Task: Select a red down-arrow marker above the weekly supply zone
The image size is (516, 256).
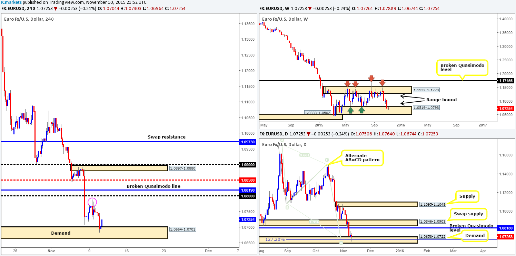Action: coord(348,83)
